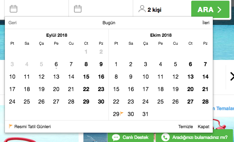Jump to today with Bugün
The width and height of the screenshot is (234, 142).
109,23
